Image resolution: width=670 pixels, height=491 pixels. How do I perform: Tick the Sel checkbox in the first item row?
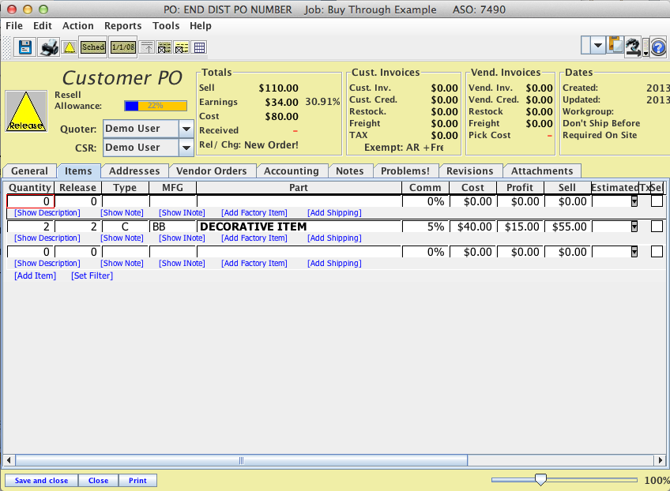coord(657,201)
